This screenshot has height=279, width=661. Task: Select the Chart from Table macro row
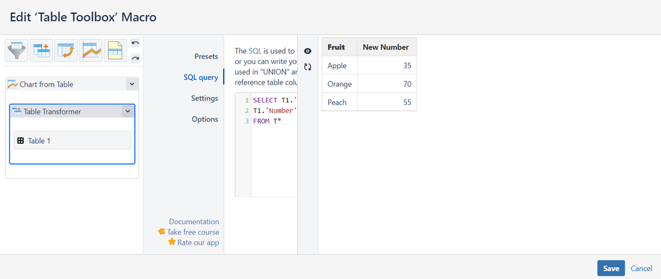coord(72,84)
